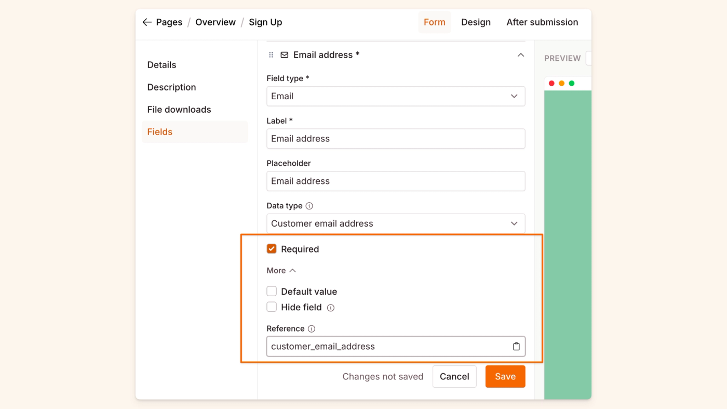
Task: Collapse the More options section
Action: tap(281, 271)
